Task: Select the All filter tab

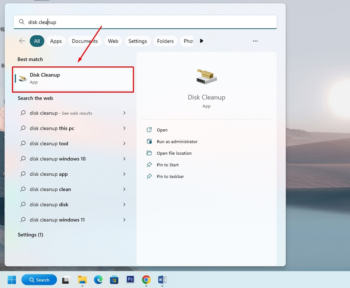Action: [x=37, y=41]
